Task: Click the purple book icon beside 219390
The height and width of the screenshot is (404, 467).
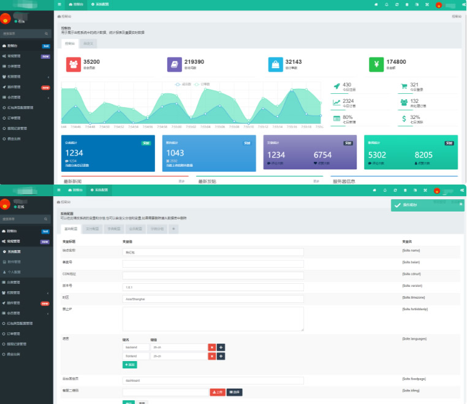Action: click(175, 64)
